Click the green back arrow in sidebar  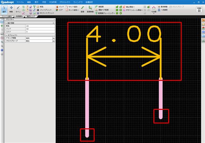click(2, 26)
